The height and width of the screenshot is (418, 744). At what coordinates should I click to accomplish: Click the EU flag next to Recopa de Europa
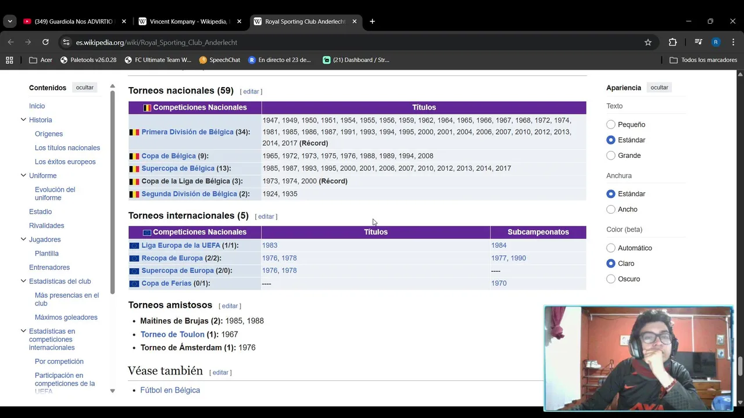pyautogui.click(x=134, y=258)
